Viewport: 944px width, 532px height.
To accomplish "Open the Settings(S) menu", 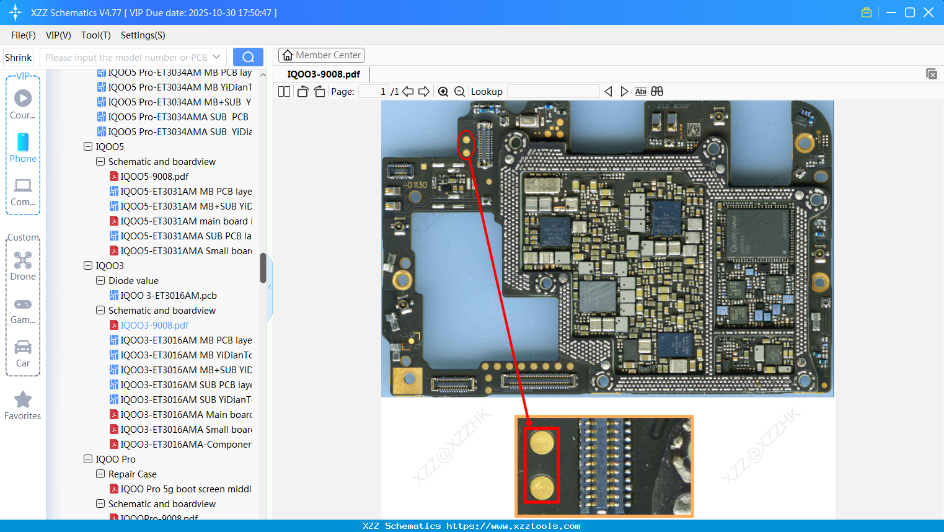I will tap(143, 35).
